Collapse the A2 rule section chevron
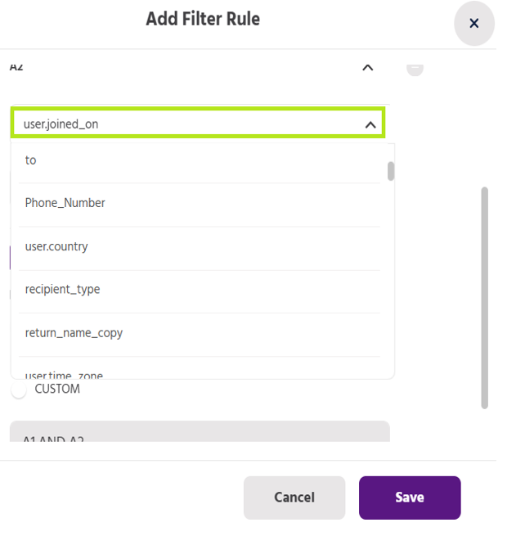The width and height of the screenshot is (516, 554). click(368, 68)
